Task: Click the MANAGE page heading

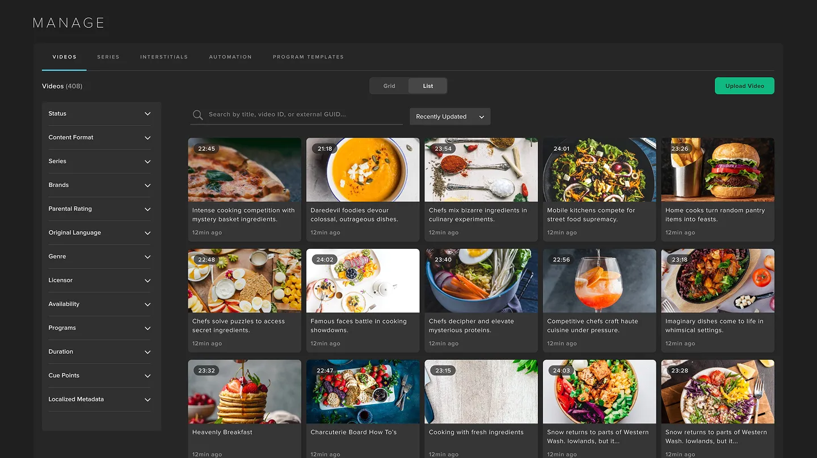Action: click(69, 23)
